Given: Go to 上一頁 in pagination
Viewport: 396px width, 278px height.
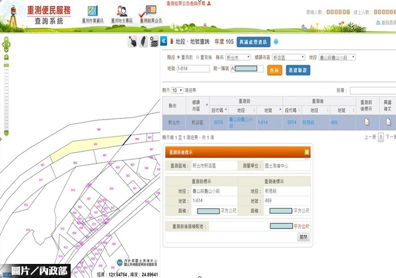Looking at the screenshot, I should point(370,137).
